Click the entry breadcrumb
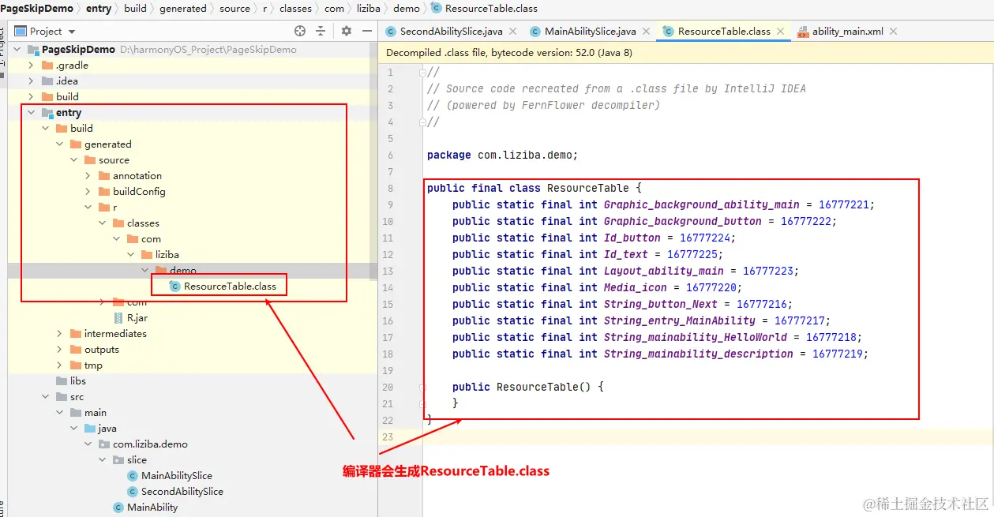The height and width of the screenshot is (517, 994). click(x=99, y=9)
